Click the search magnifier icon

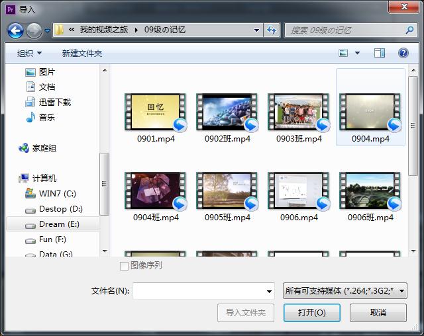(409, 30)
